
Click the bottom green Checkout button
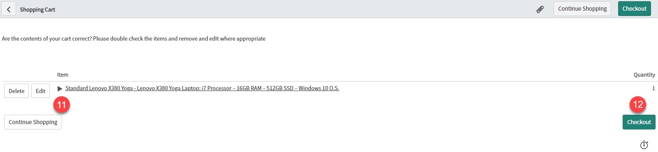(639, 122)
